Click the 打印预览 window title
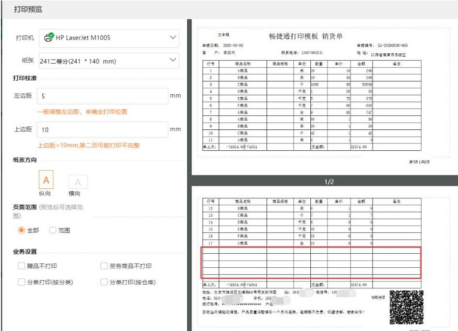The image size is (458, 331). pyautogui.click(x=28, y=9)
